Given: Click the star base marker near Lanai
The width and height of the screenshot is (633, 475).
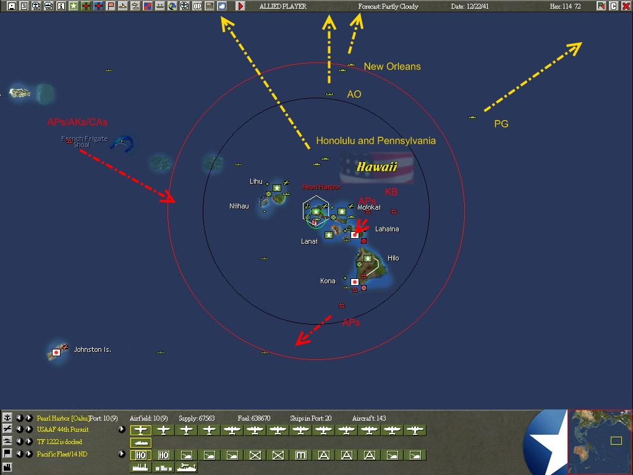Looking at the screenshot, I should (329, 234).
